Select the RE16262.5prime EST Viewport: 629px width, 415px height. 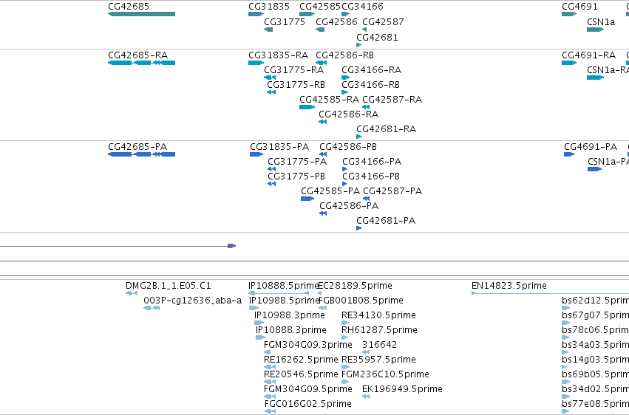[x=270, y=368]
